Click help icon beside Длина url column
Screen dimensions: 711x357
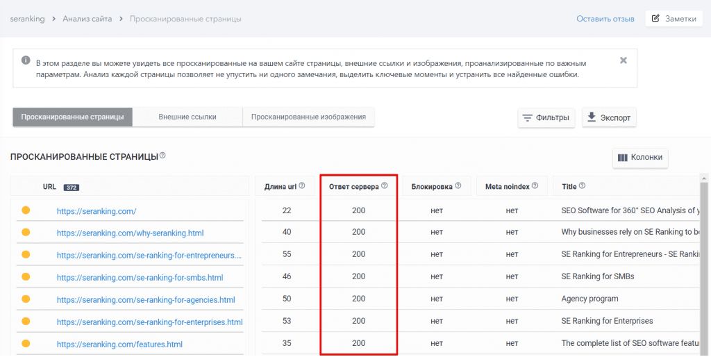tap(302, 186)
